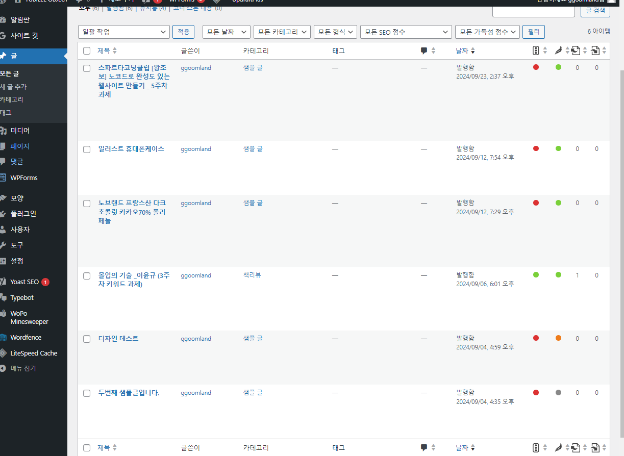
Task: Check the 일러스트 휴대폰케이스 post checkbox
Action: tap(87, 149)
